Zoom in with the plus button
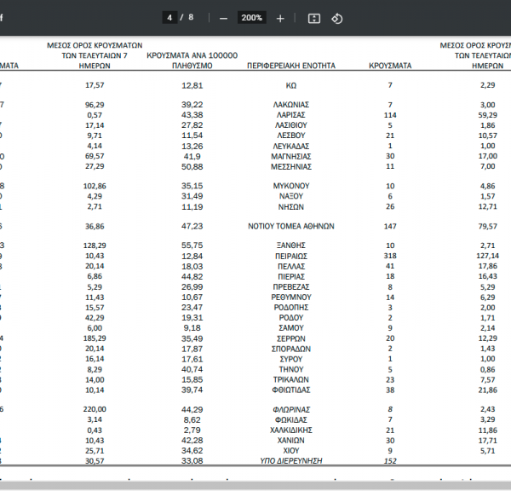Image resolution: width=511 pixels, height=491 pixels. click(x=280, y=19)
